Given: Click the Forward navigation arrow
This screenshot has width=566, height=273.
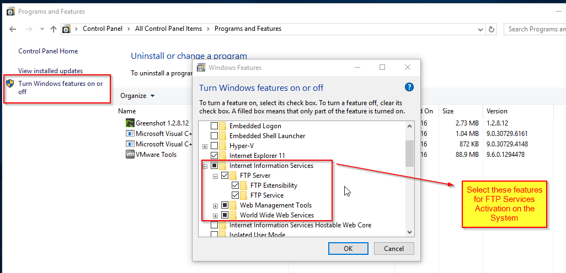Looking at the screenshot, I should coord(29,29).
